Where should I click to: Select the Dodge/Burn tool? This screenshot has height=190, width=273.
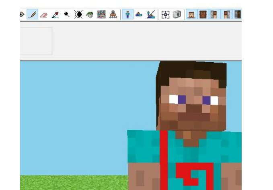coord(67,14)
